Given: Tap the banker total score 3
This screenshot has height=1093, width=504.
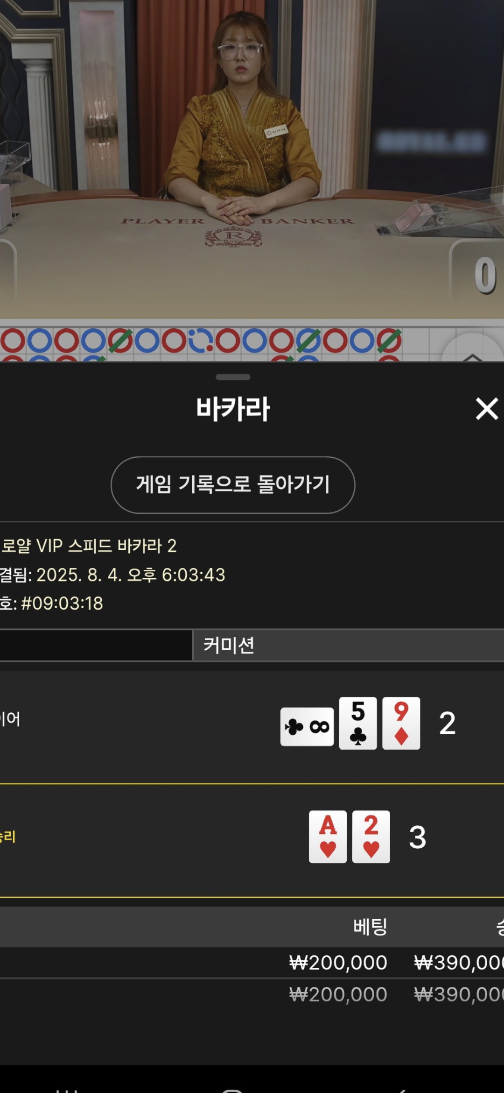Looking at the screenshot, I should (417, 837).
